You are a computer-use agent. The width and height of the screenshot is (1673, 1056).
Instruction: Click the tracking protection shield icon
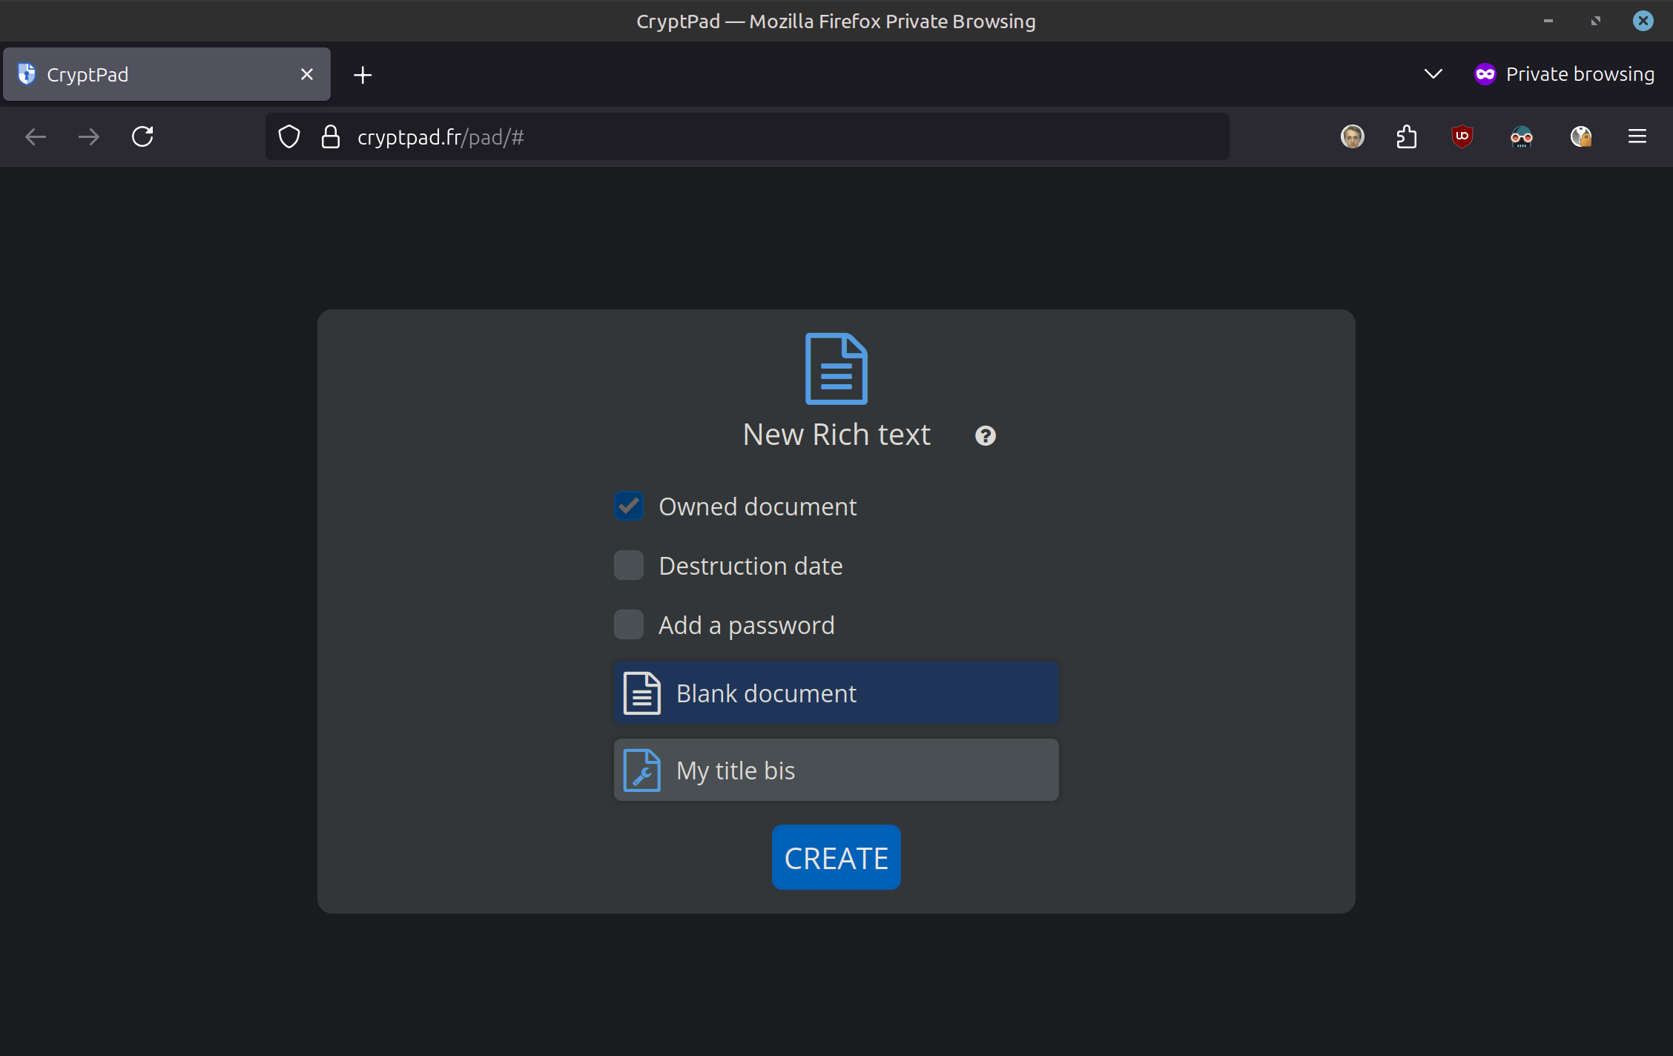[289, 136]
